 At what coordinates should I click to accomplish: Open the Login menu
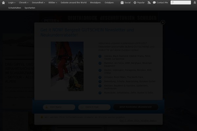tap(12, 3)
